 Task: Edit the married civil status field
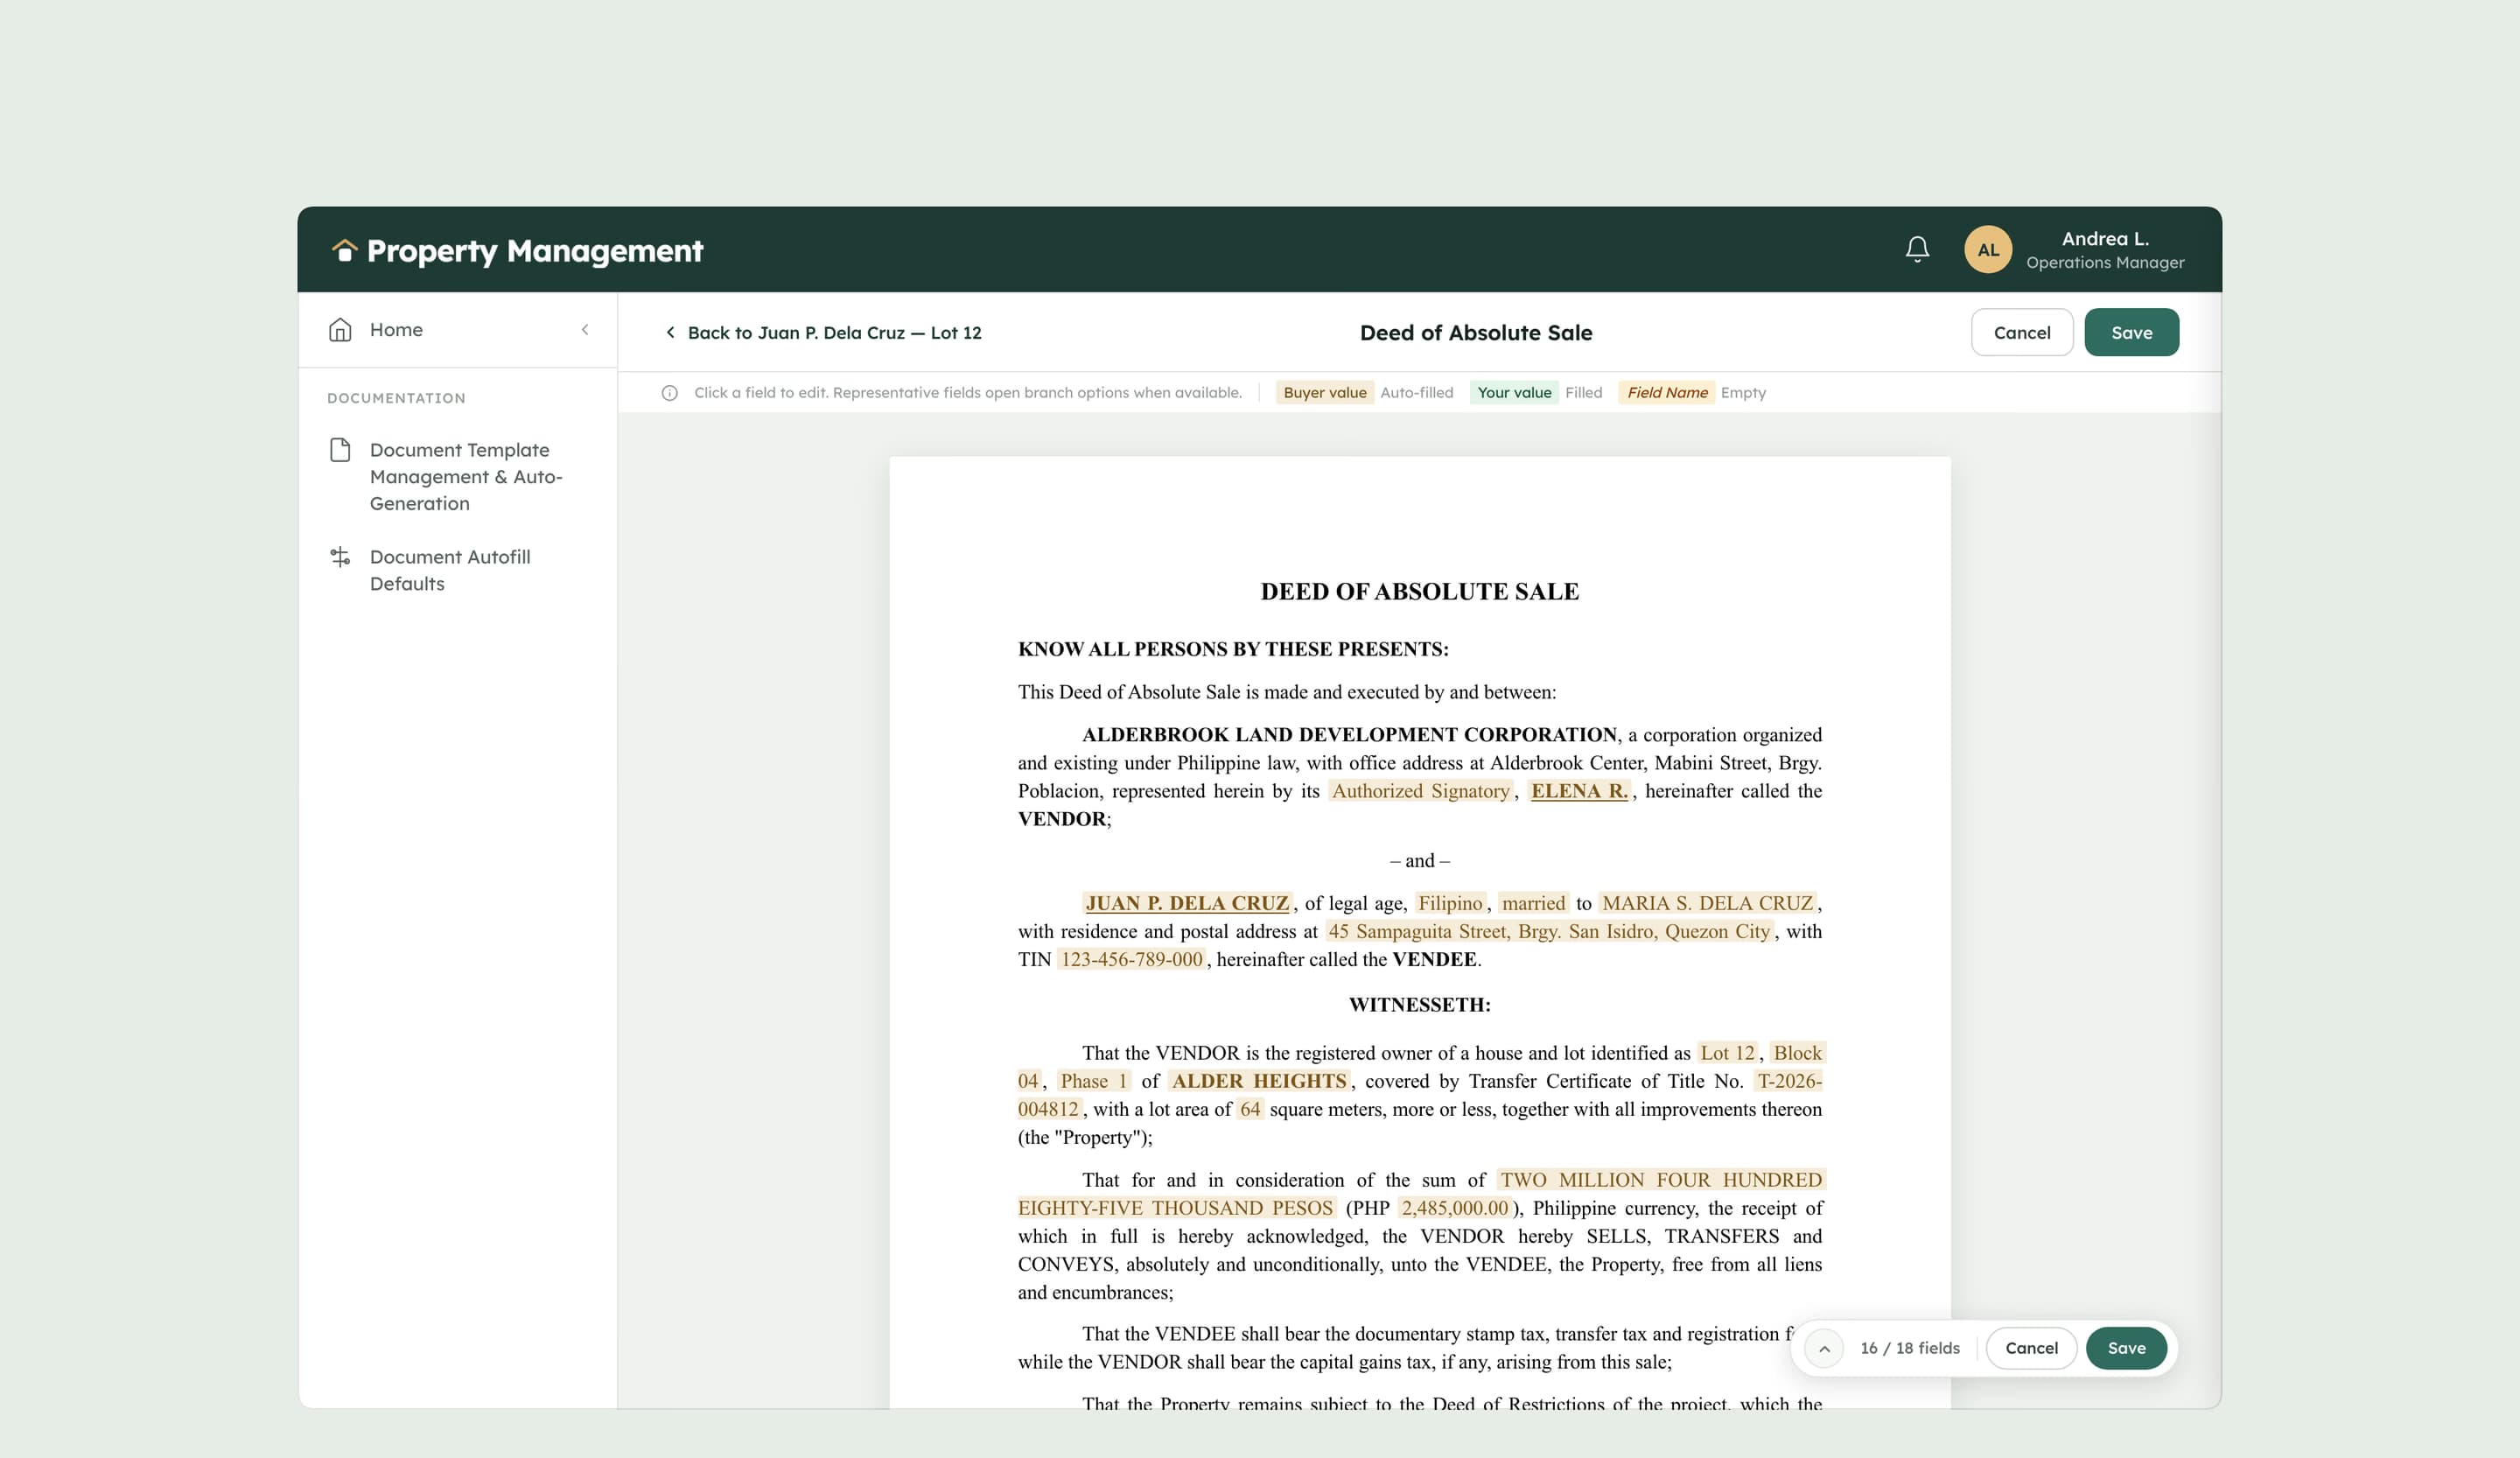1533,903
